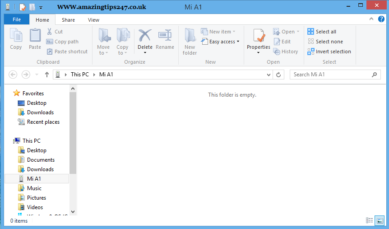Refresh the Mi A1 folder

pos(278,75)
